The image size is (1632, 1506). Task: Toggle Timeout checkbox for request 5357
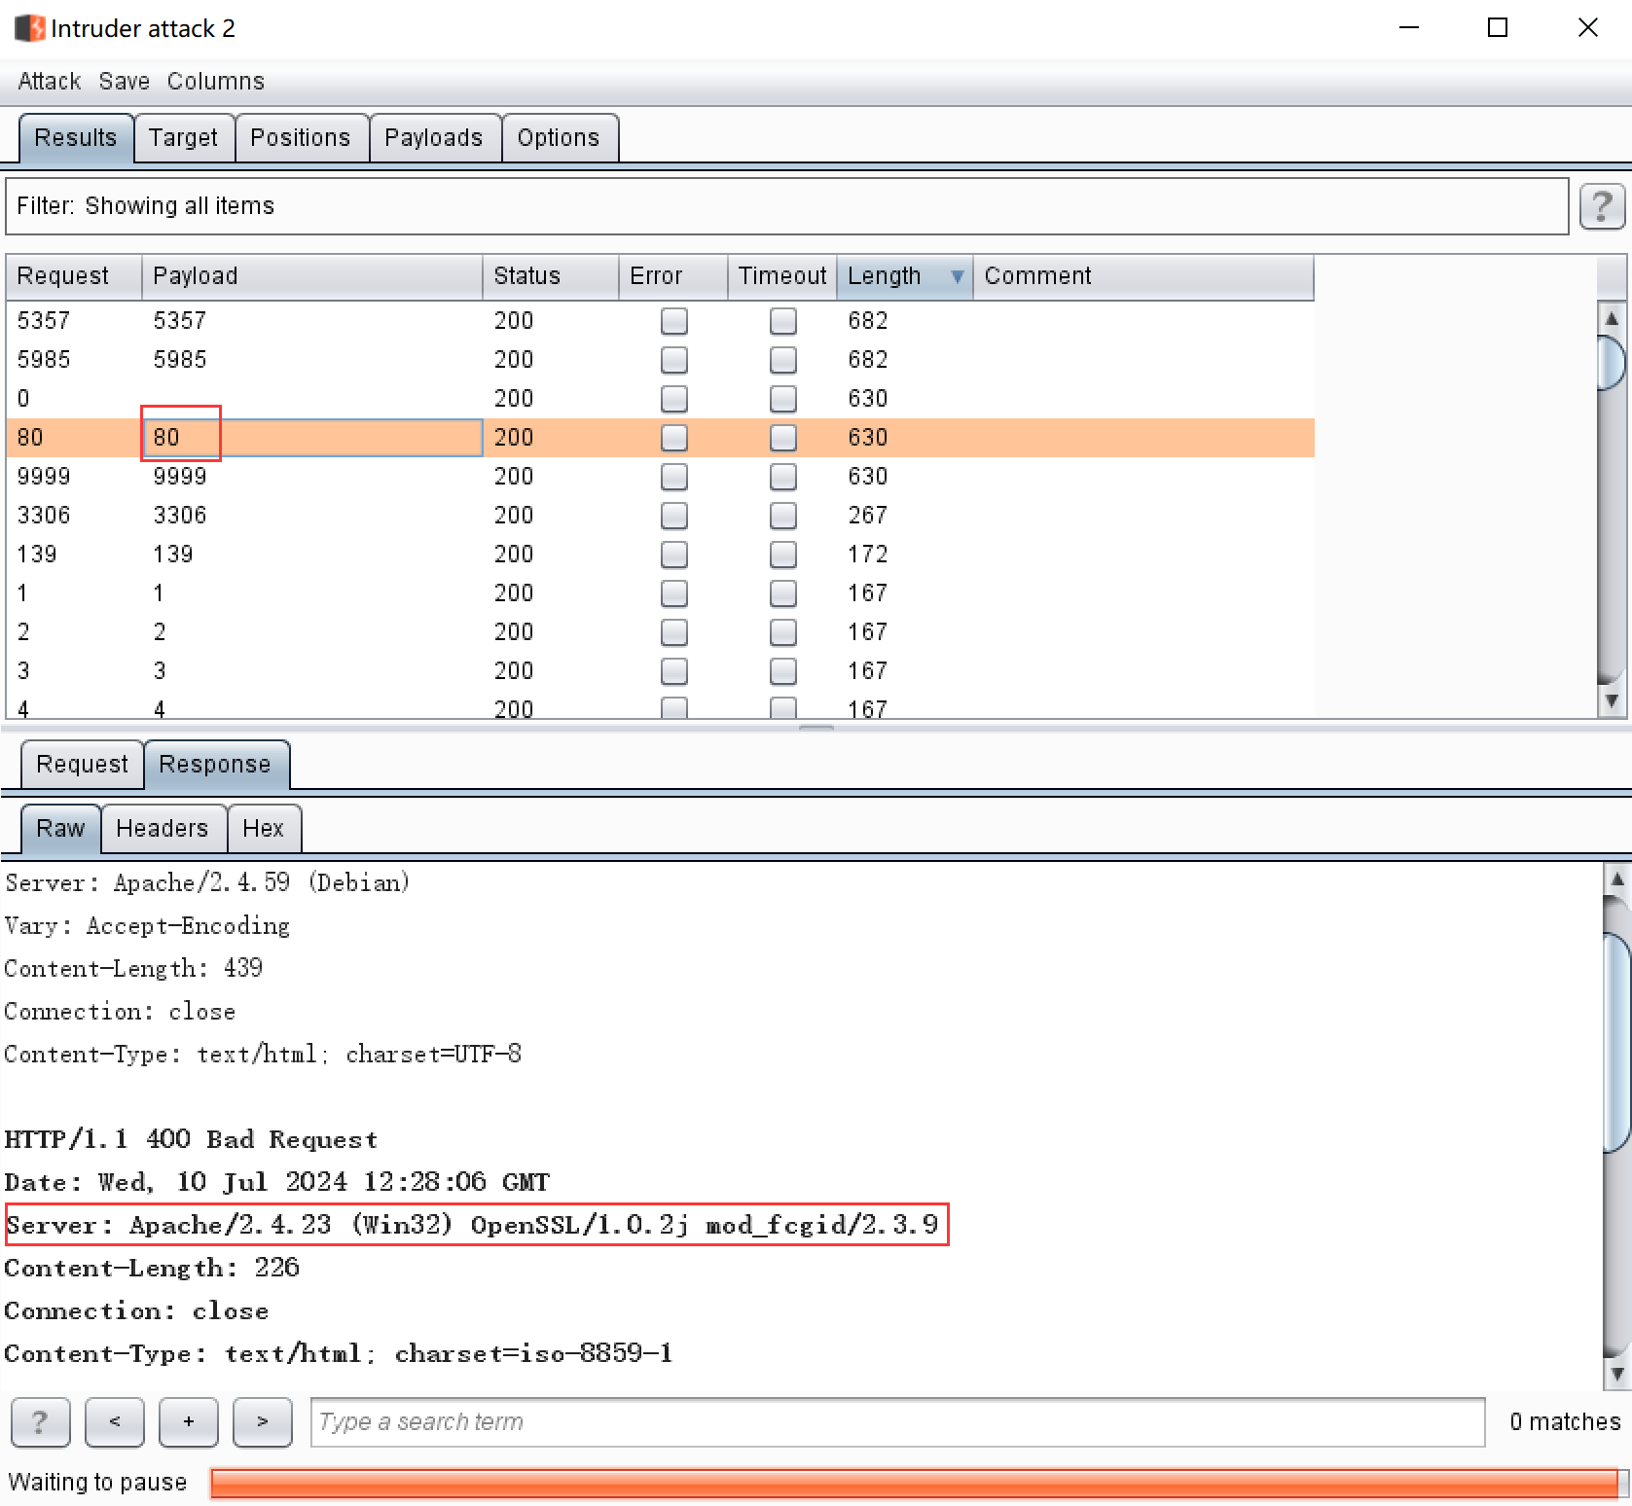pos(783,321)
